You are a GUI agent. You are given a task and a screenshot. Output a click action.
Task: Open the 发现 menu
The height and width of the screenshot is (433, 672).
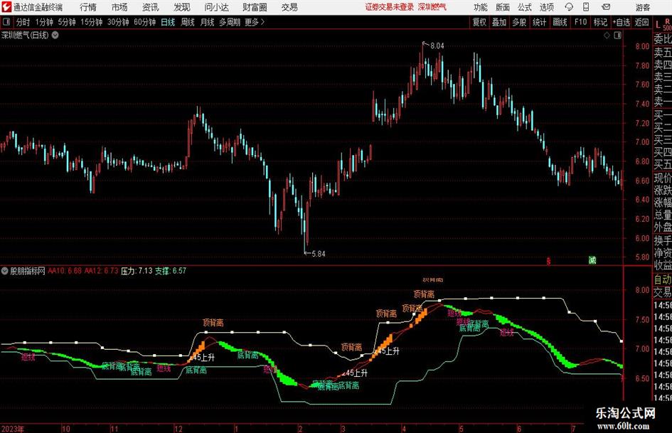coord(182,7)
